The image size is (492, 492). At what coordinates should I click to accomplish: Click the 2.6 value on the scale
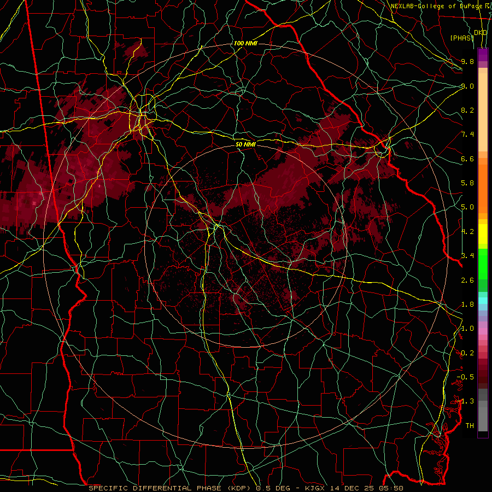click(x=467, y=280)
